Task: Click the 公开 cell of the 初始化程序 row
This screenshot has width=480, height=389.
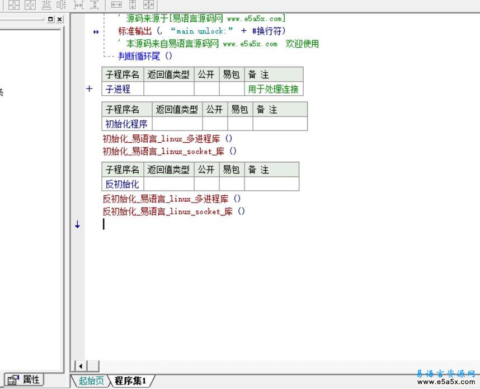Action: (215, 124)
